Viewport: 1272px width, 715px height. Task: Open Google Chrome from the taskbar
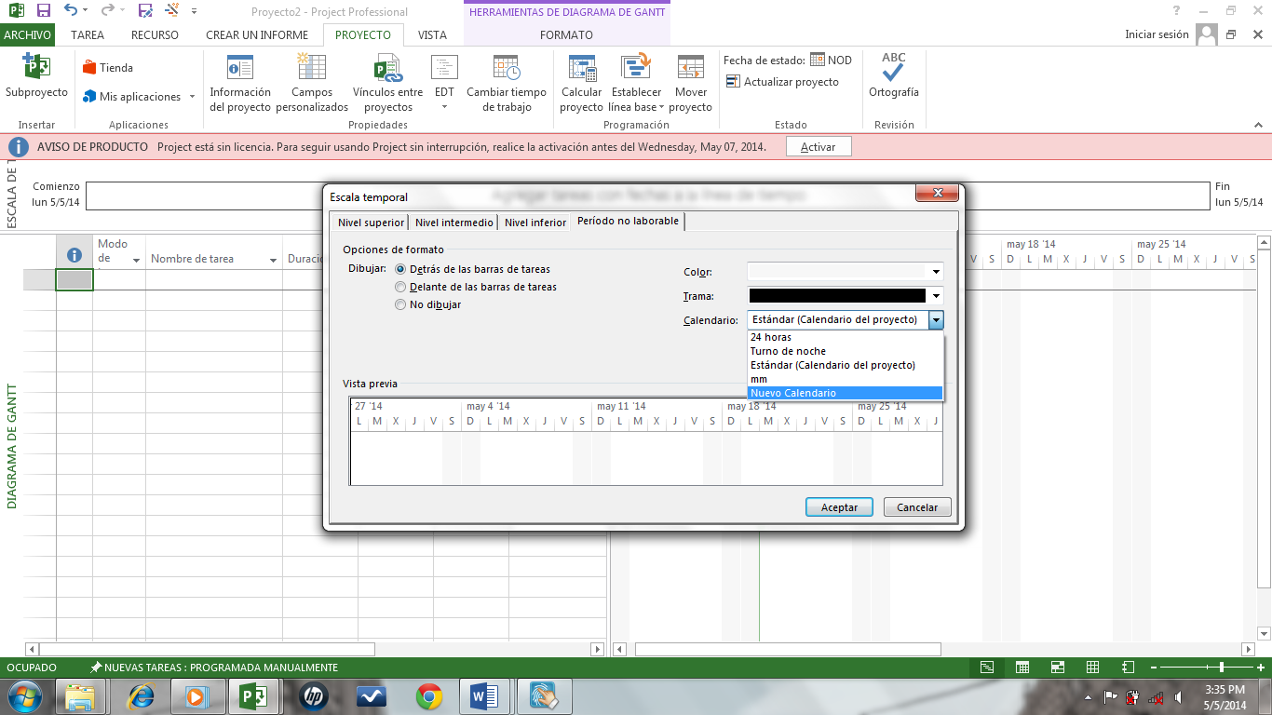[x=428, y=696]
